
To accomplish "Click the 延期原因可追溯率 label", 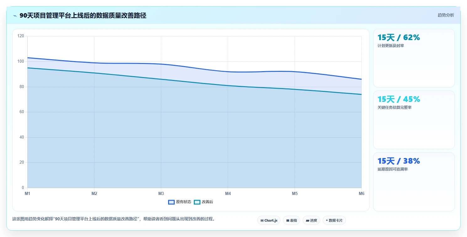I will coord(393,169).
